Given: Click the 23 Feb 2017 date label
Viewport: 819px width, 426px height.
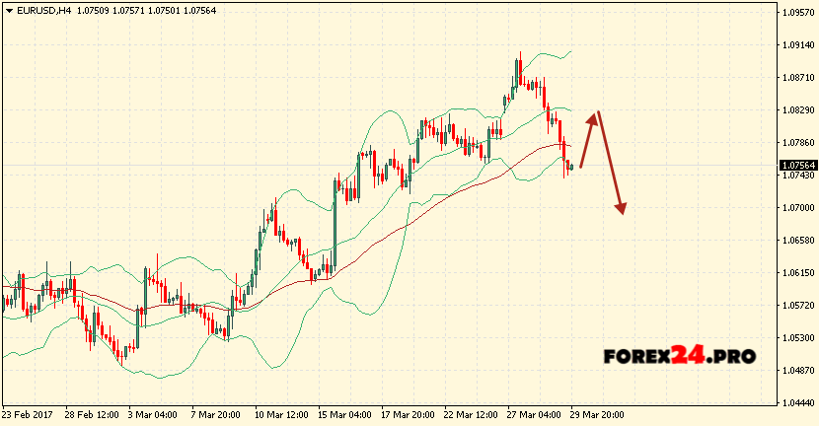Looking at the screenshot, I should click(x=30, y=414).
